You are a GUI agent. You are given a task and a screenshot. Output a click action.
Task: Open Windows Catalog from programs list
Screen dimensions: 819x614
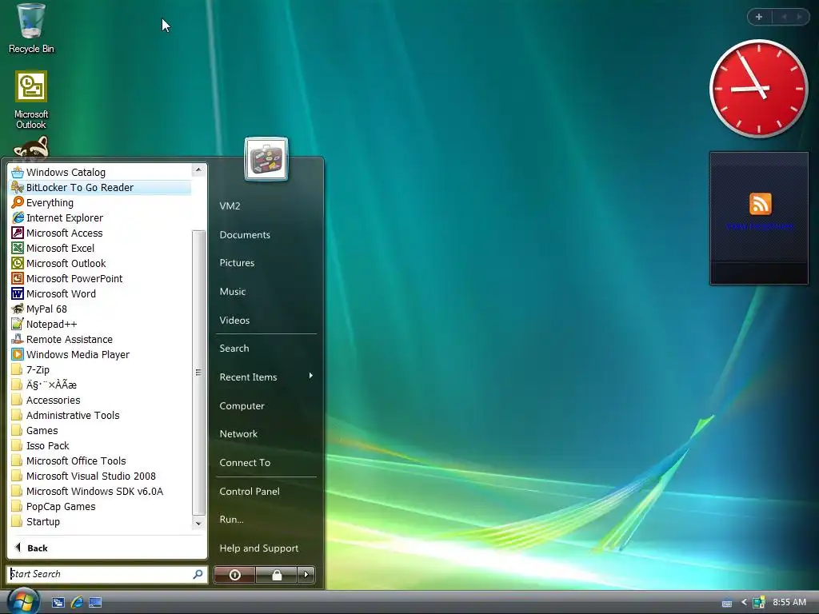tap(100, 173)
